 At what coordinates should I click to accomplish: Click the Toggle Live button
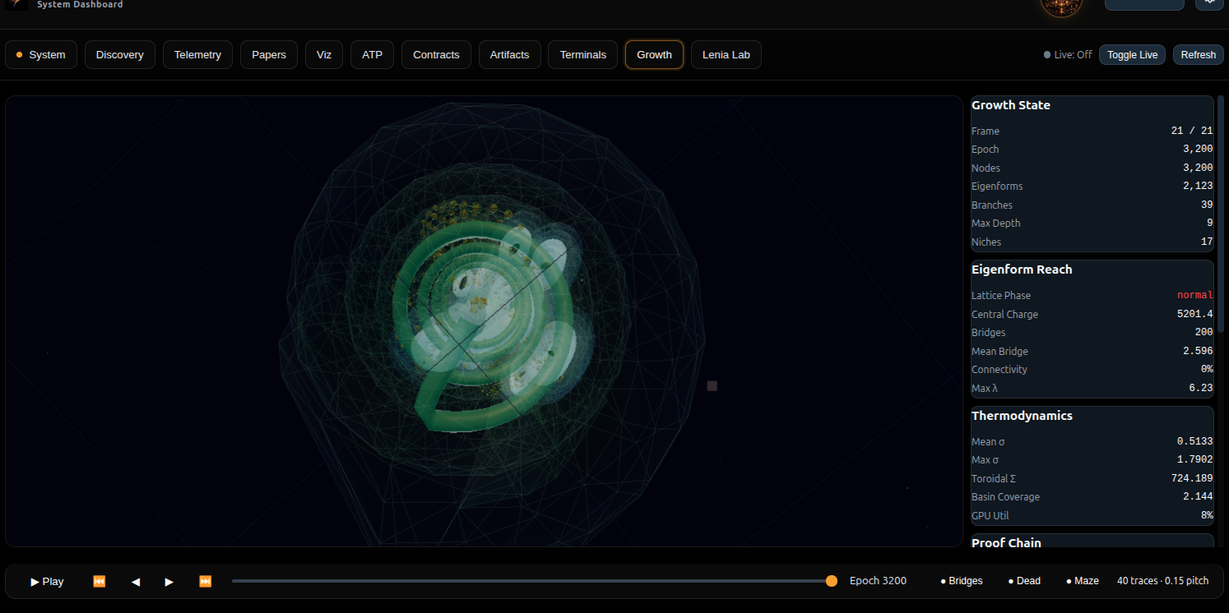click(1132, 55)
